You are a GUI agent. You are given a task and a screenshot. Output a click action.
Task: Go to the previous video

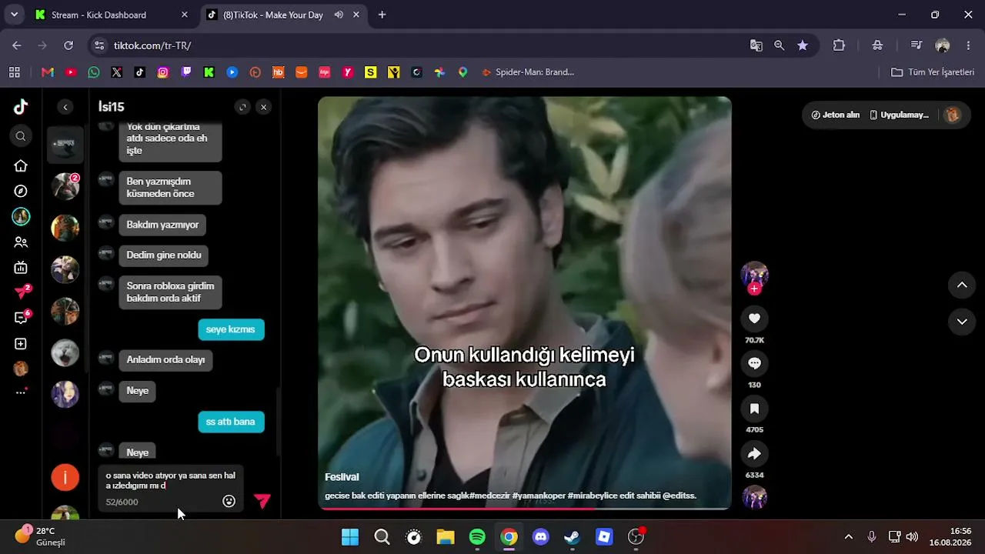pyautogui.click(x=962, y=285)
